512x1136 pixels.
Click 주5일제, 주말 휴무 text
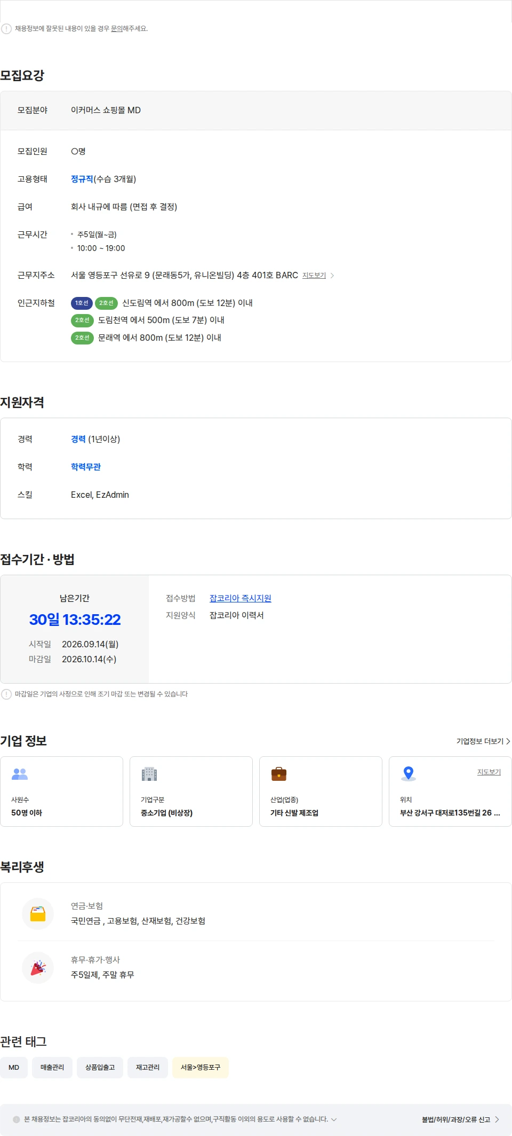102,975
